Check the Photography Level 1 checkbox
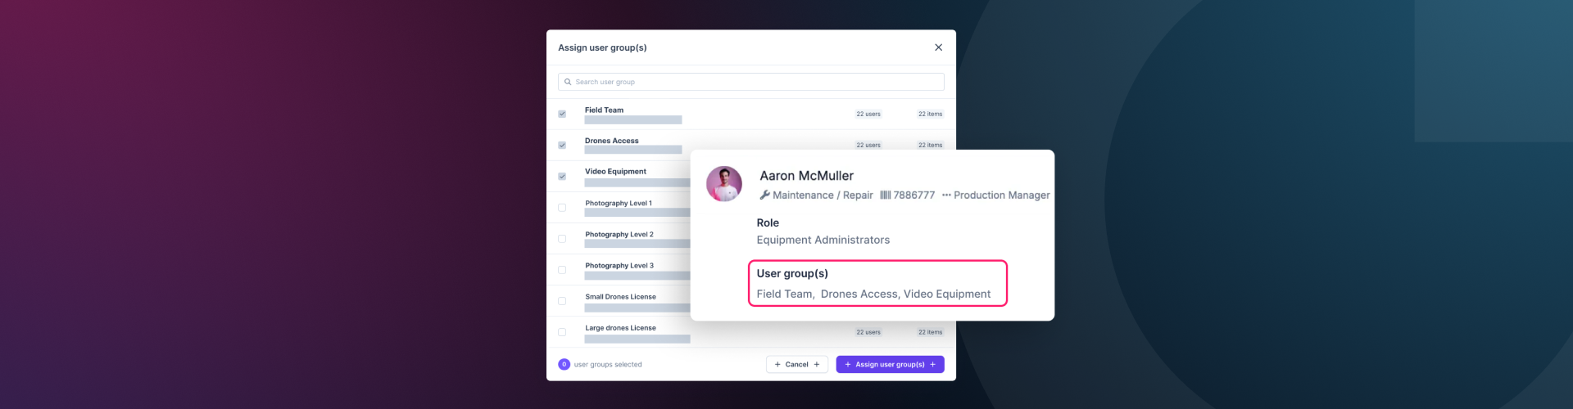The width and height of the screenshot is (1573, 409). pos(562,208)
